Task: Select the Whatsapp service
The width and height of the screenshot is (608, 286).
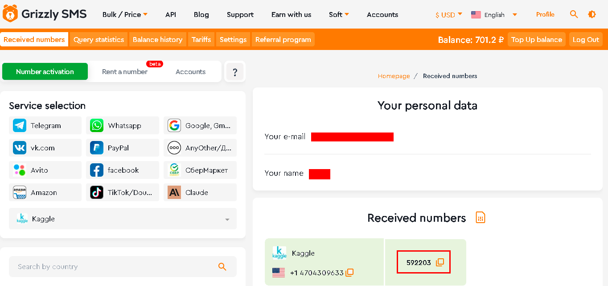Action: click(123, 125)
